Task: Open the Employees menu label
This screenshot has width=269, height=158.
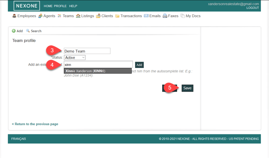Action: click(27, 16)
